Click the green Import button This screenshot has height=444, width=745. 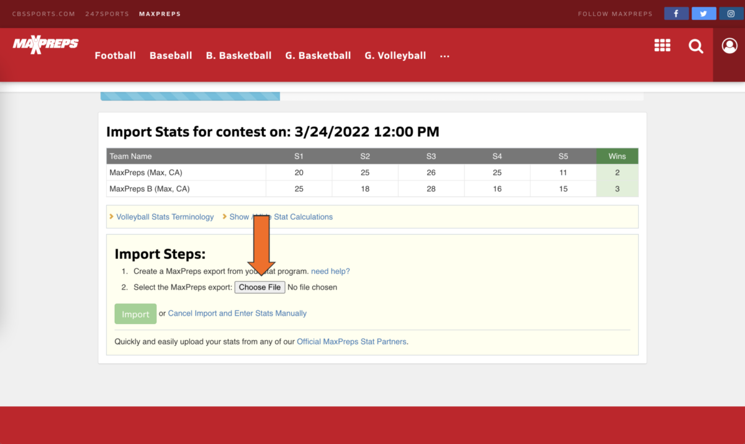[x=135, y=314]
